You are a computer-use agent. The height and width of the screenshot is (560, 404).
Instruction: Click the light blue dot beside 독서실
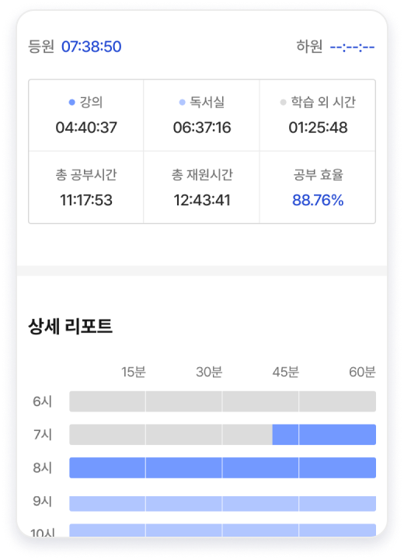tap(182, 102)
